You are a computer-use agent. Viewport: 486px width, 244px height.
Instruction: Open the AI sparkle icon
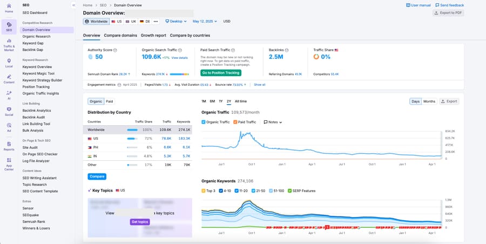pos(9,93)
